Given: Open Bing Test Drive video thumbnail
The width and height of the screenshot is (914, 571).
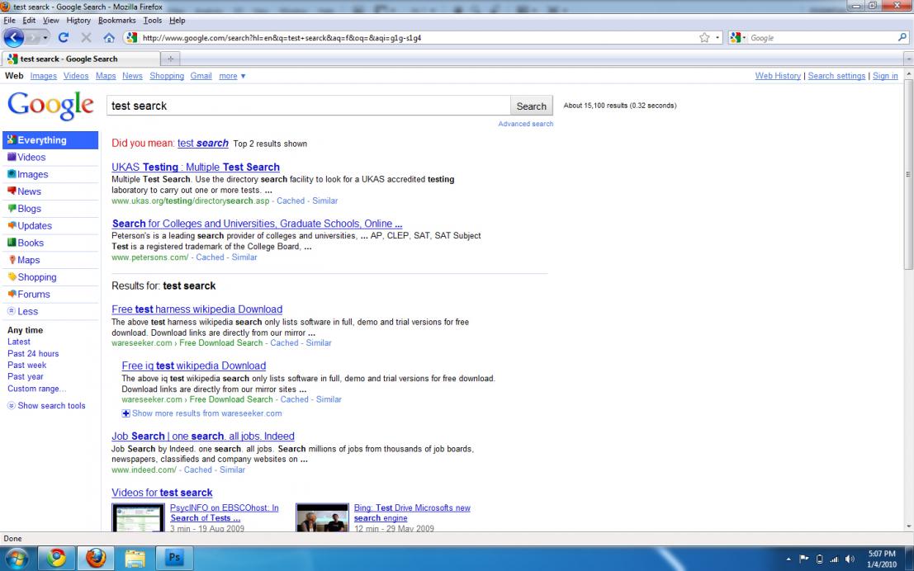Looking at the screenshot, I should click(322, 518).
